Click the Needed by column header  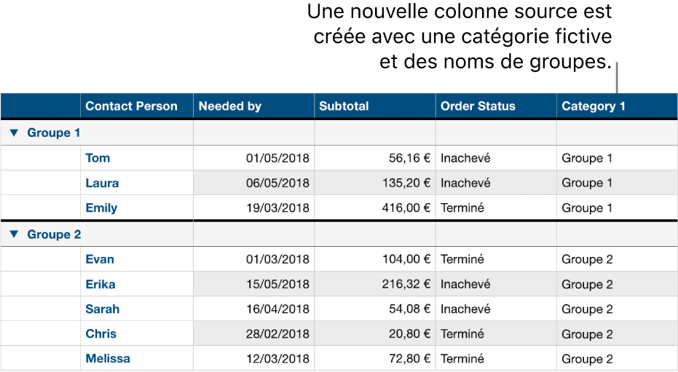point(229,106)
